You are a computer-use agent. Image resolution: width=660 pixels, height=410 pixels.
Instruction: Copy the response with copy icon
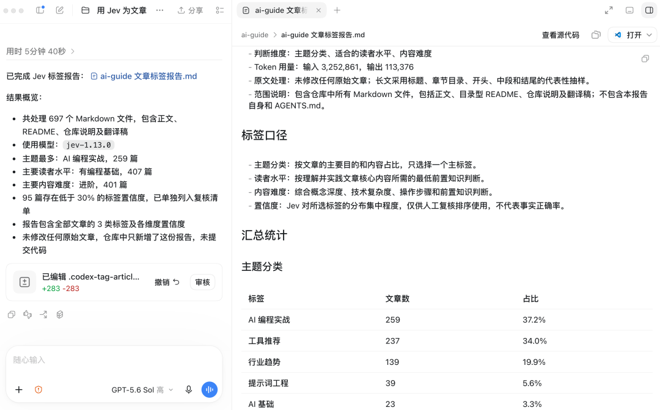(12, 314)
